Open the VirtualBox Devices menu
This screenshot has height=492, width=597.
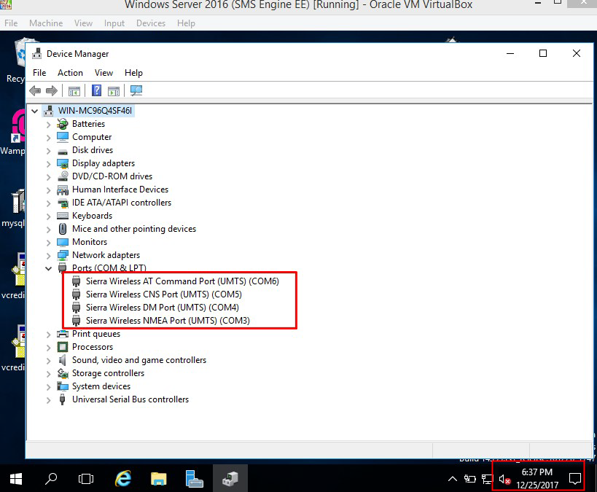[x=150, y=23]
